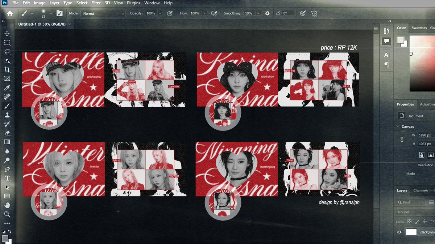Open the Paragraph panel icon
Viewport: 435px width, 244px height.
(387, 65)
